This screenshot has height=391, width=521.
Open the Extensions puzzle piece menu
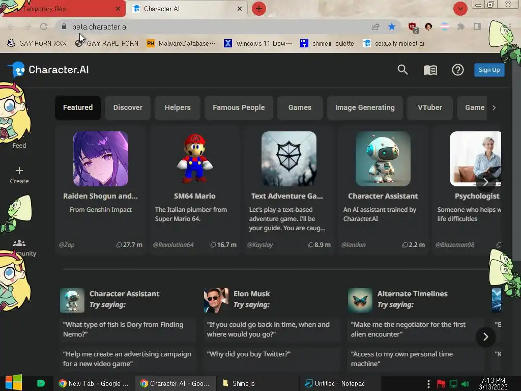click(460, 26)
